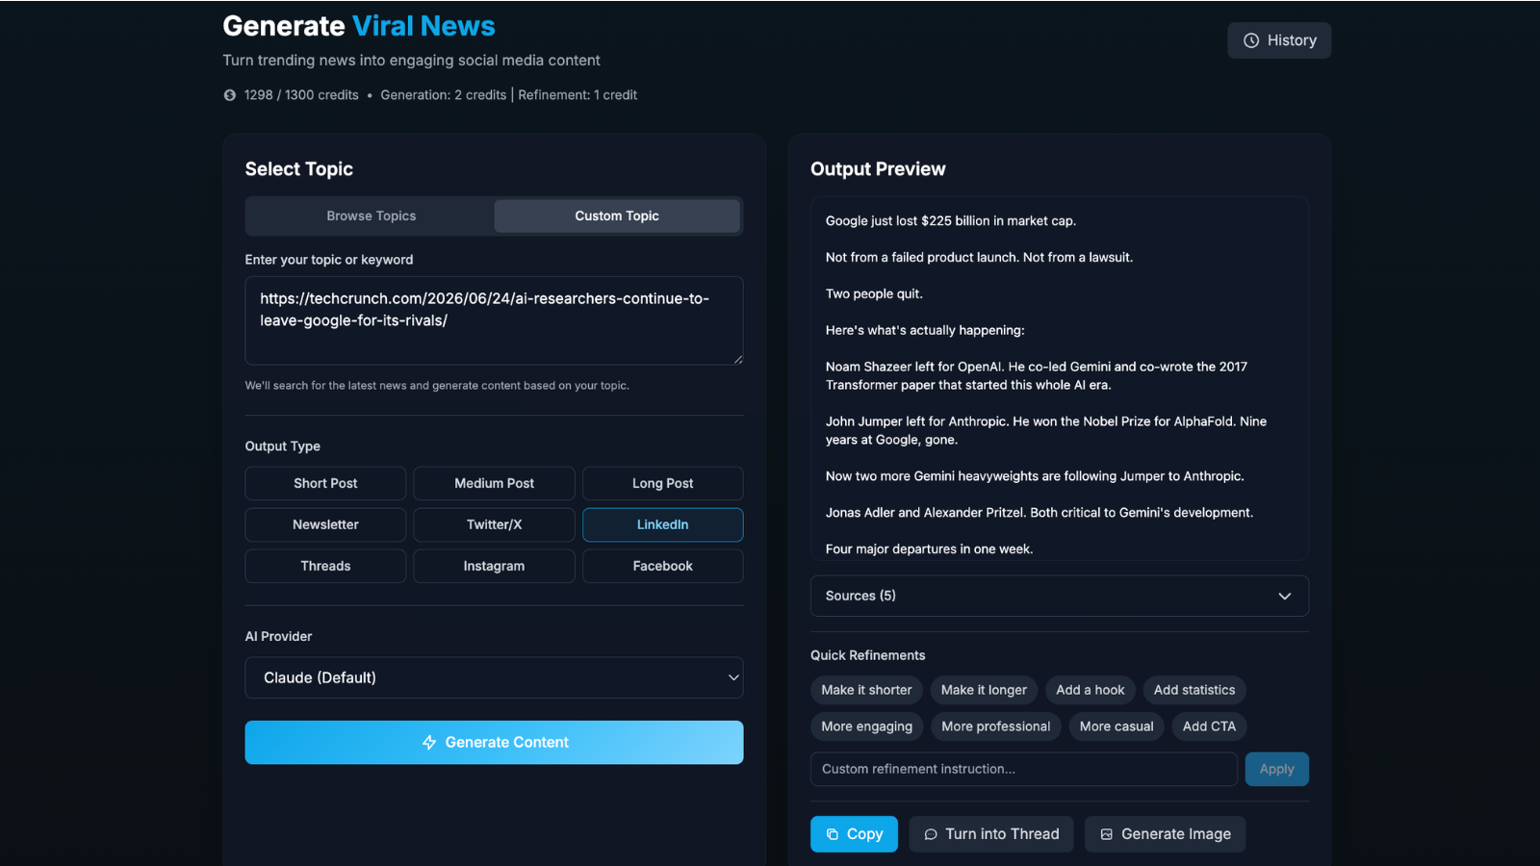This screenshot has height=866, width=1540.
Task: Open the History panel
Action: click(1279, 40)
